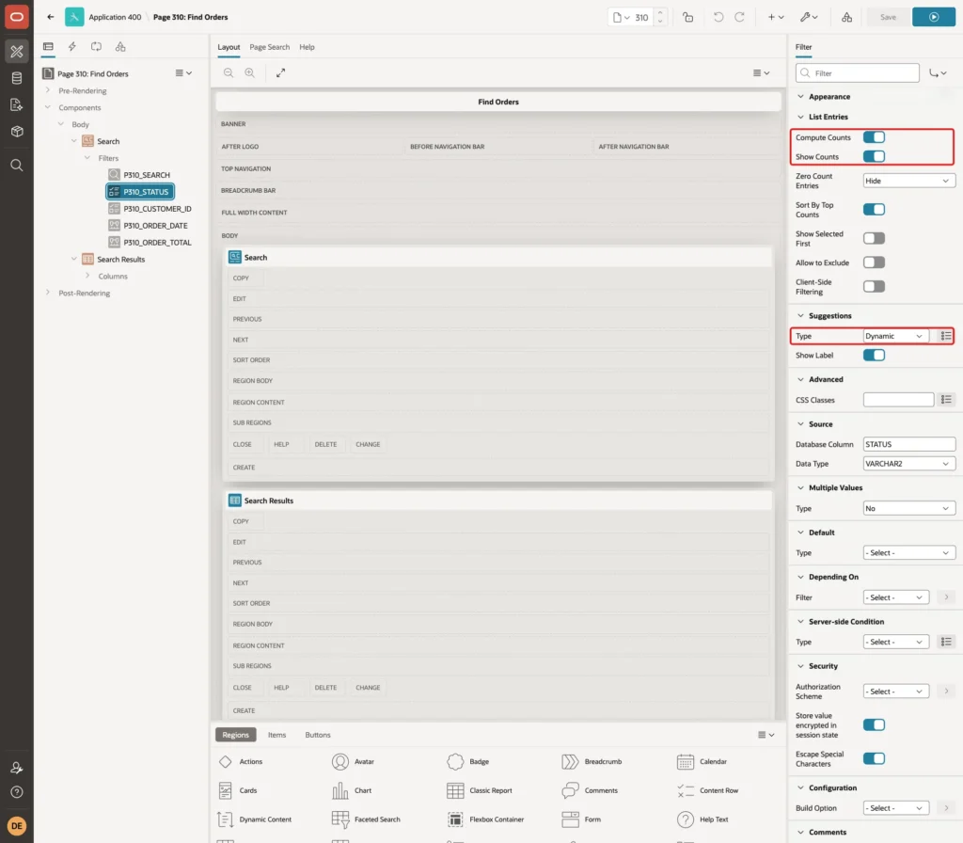The width and height of the screenshot is (963, 843).
Task: Open Gallery cube icon in sidebar
Action: [17, 132]
